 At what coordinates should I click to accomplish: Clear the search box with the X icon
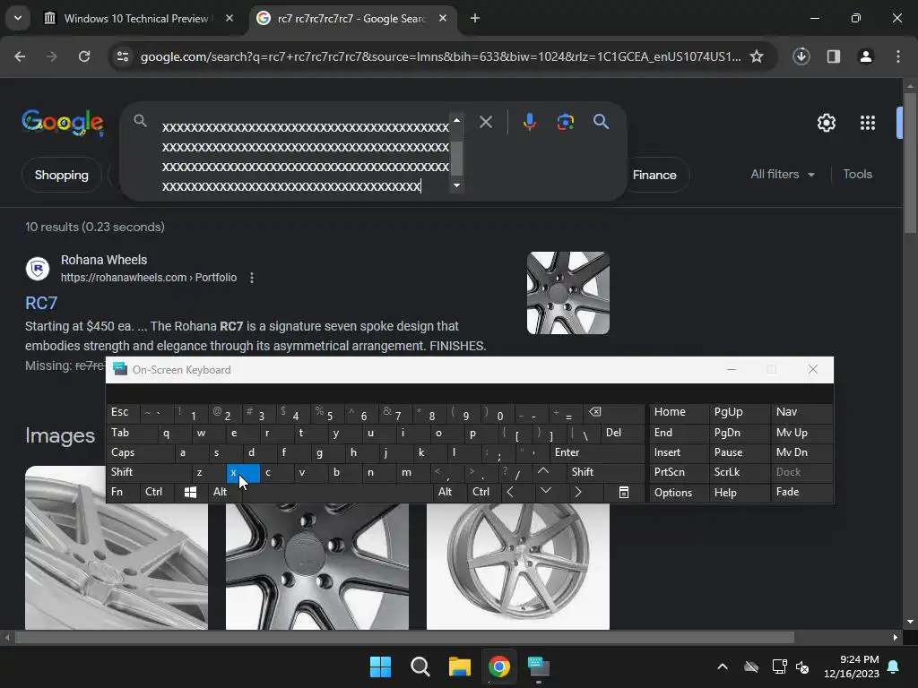[x=485, y=122]
